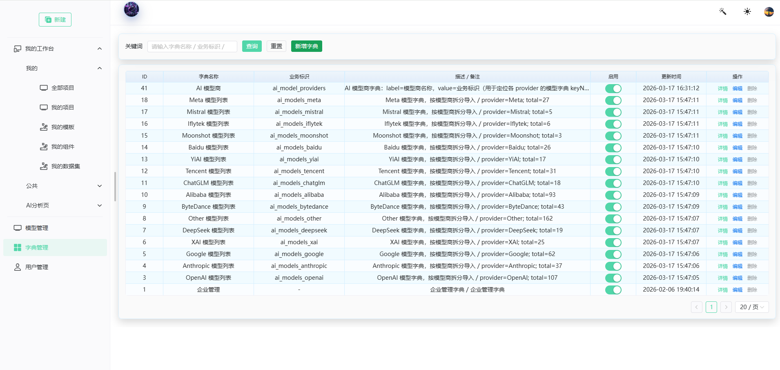
Task: Open the user avatar at top right
Action: 769,11
